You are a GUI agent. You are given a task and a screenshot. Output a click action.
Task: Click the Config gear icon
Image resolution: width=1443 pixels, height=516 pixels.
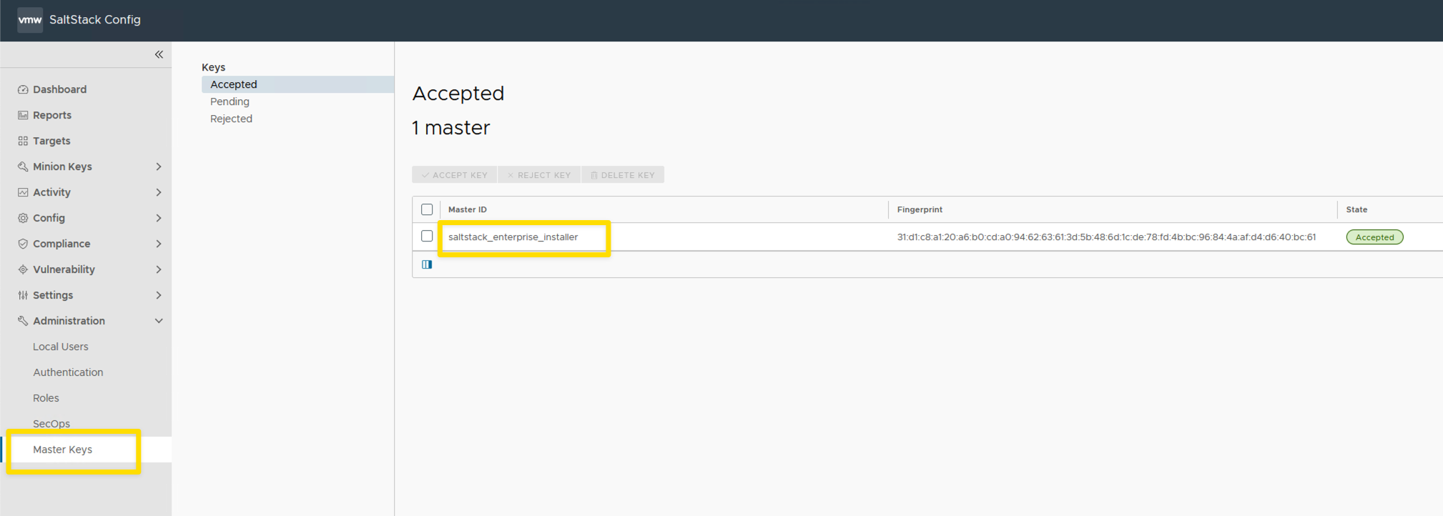tap(23, 218)
